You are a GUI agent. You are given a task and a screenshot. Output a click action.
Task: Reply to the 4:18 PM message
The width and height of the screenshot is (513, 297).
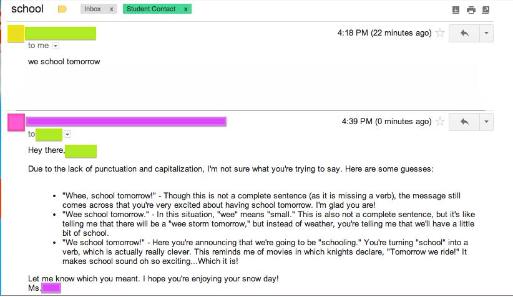click(464, 33)
